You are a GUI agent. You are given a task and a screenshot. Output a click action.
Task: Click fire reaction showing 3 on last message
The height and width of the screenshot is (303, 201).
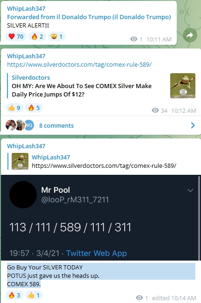click(x=14, y=295)
